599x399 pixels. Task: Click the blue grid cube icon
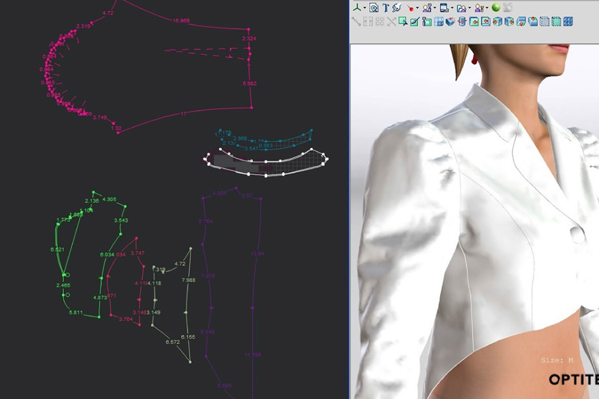pos(568,22)
